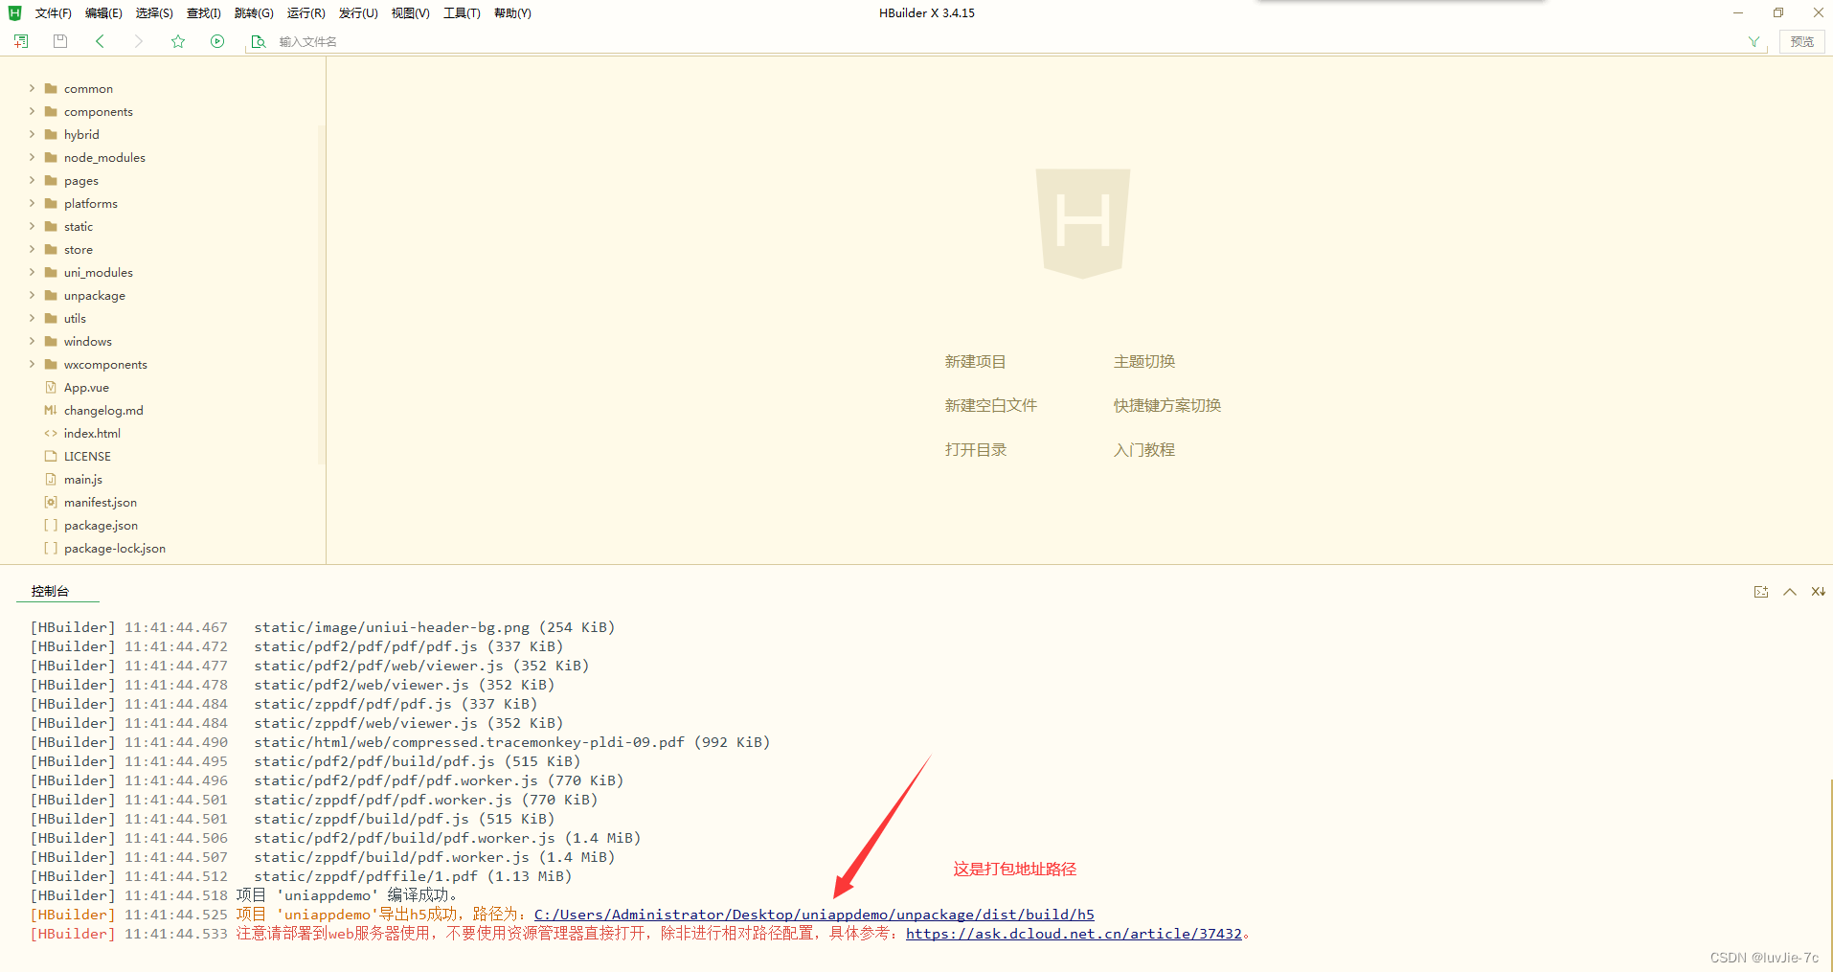The width and height of the screenshot is (1833, 972).
Task: Clear console output with the X icon
Action: 1819,592
